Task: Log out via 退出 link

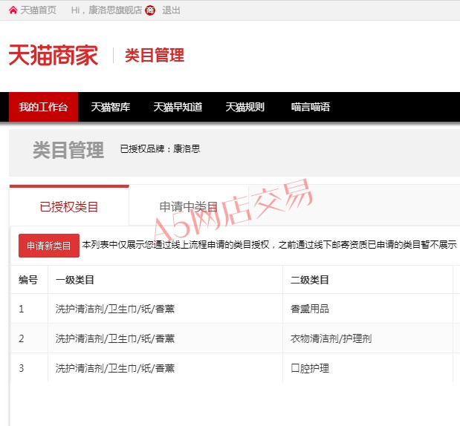Action: coord(171,10)
